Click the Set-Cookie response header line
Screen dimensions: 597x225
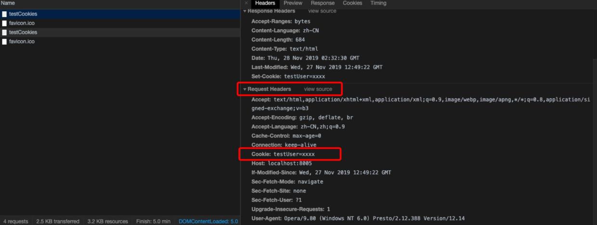point(288,76)
